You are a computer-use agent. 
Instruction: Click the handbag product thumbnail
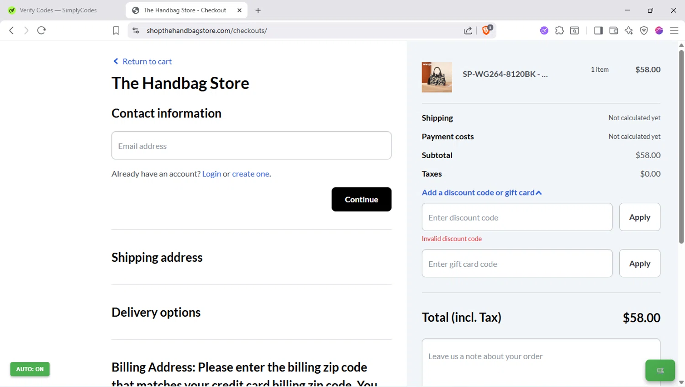pyautogui.click(x=437, y=77)
